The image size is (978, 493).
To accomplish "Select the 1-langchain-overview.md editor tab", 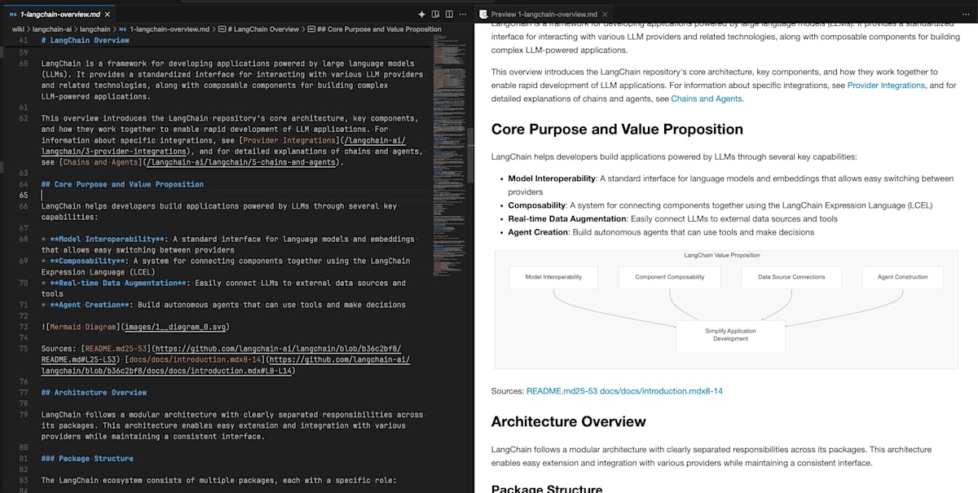I will coord(58,15).
